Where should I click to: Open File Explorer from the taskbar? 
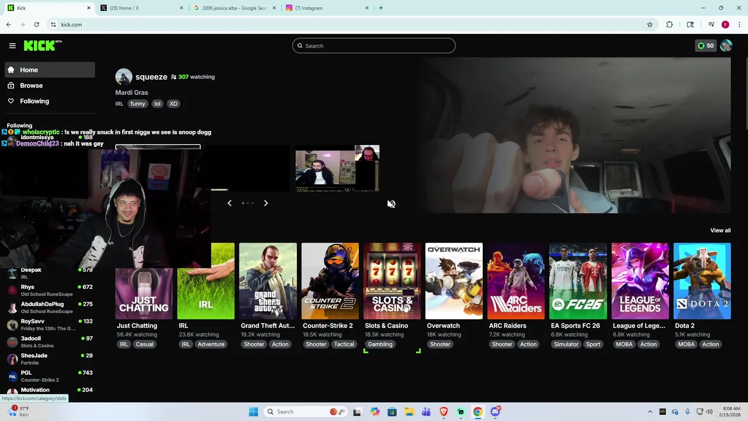pos(409,412)
